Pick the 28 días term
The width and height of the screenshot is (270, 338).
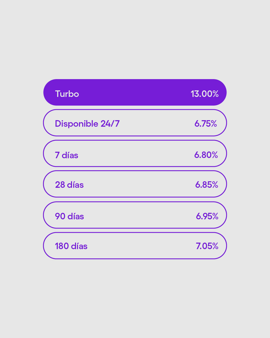pos(135,184)
